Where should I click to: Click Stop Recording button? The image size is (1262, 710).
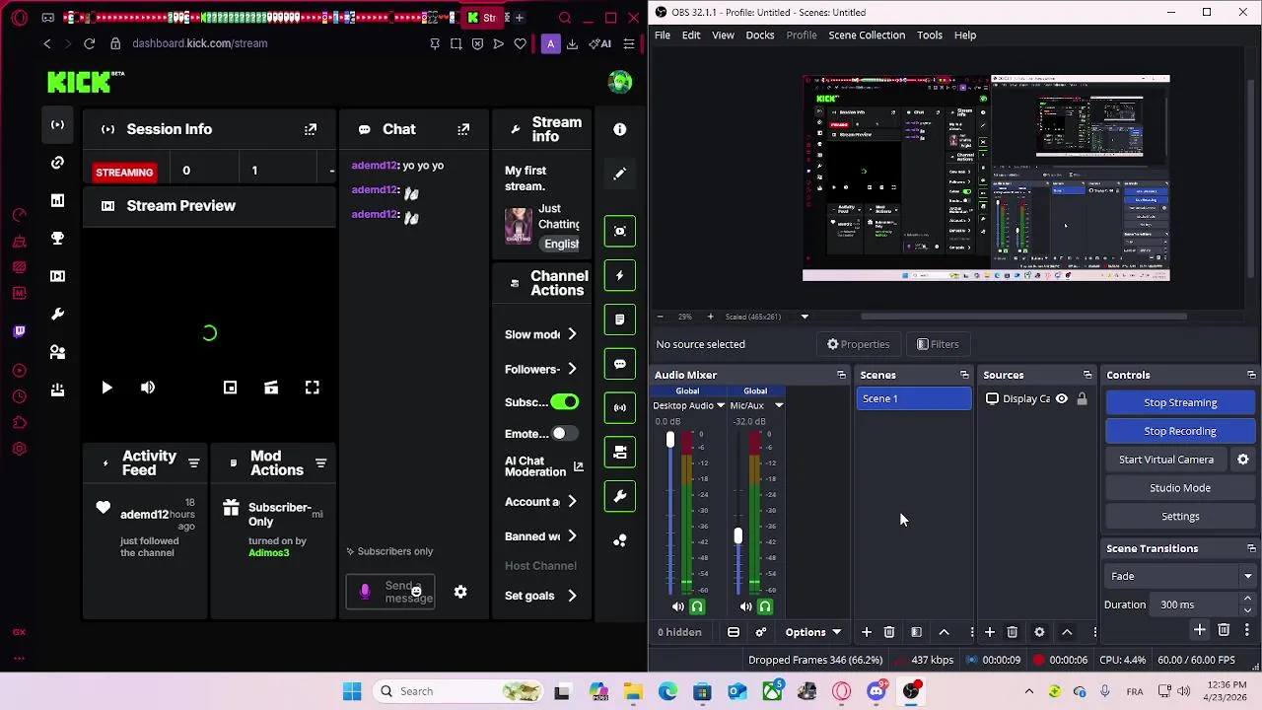click(1180, 431)
